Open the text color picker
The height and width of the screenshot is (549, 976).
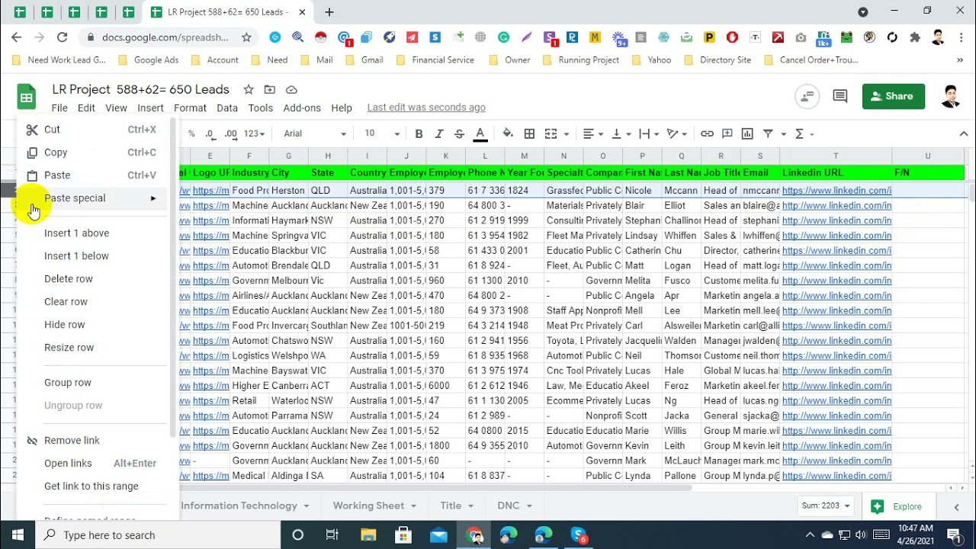[x=480, y=133]
